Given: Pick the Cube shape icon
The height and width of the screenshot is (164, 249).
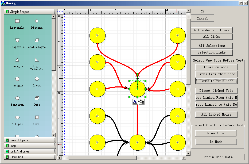Looking at the screenshot, I should tap(37, 98).
